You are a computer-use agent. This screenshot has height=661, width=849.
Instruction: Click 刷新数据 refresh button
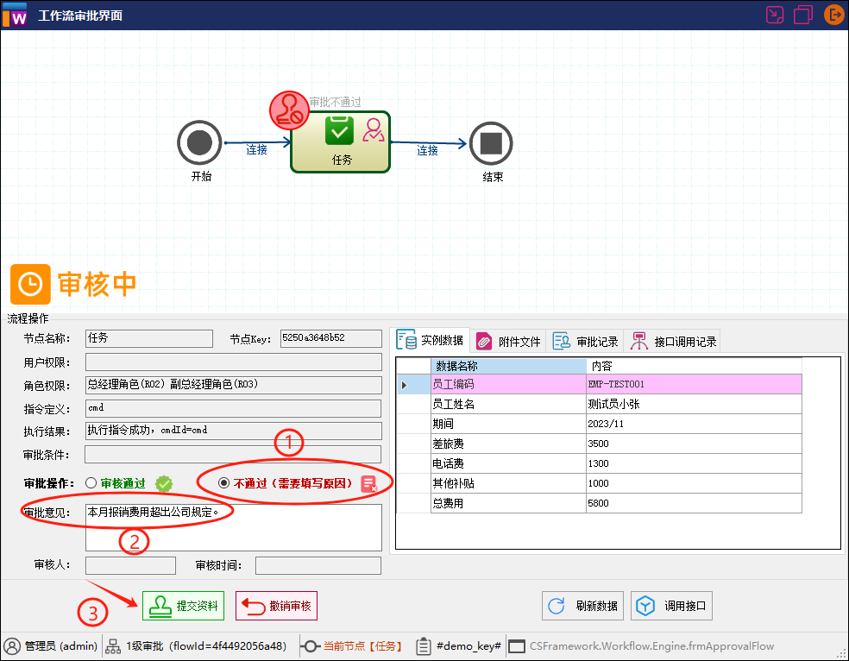tap(582, 606)
